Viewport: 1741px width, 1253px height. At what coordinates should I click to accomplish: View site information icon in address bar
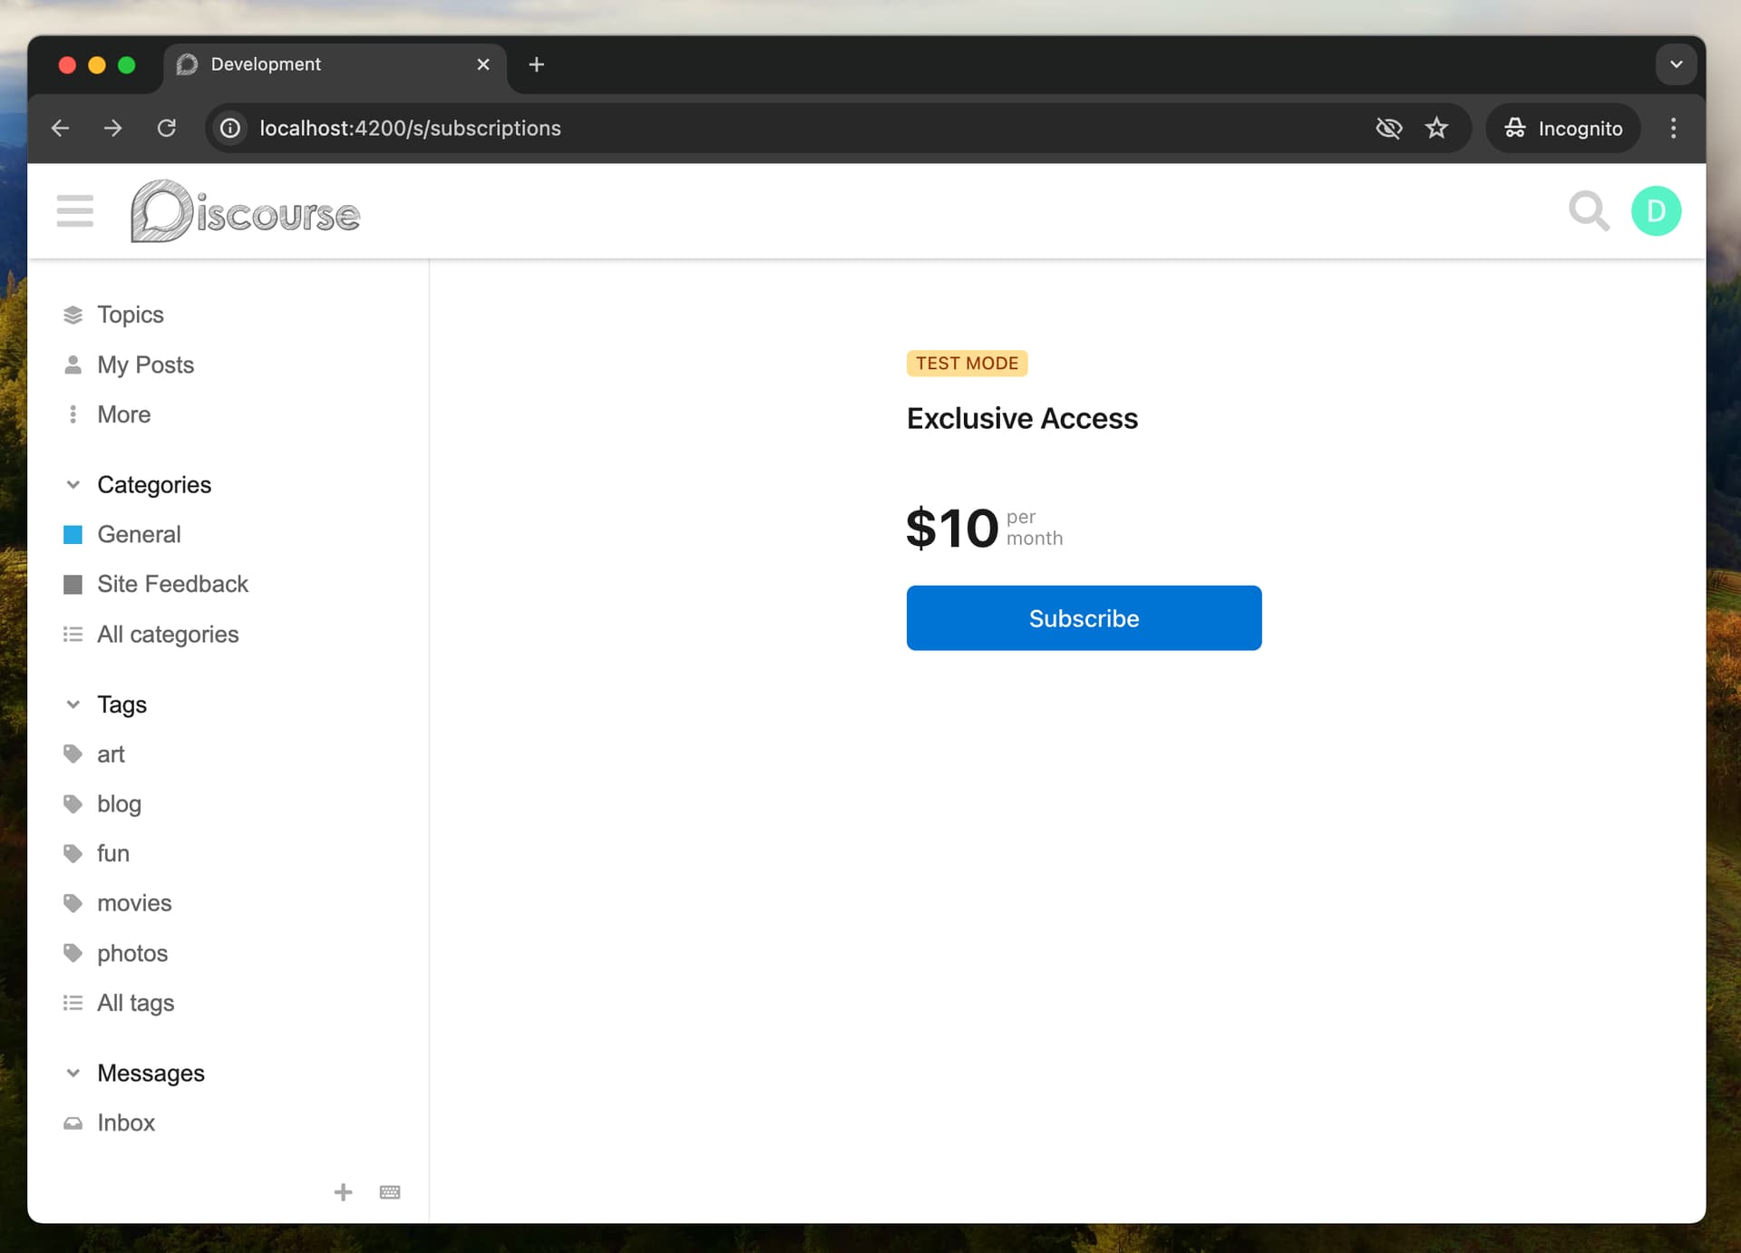230,128
